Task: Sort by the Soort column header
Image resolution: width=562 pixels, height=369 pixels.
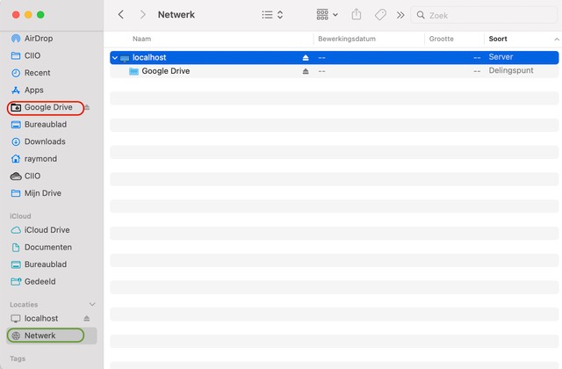Action: coord(498,39)
